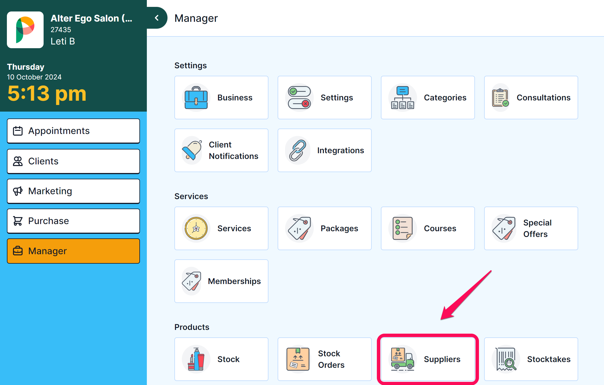Open the Purchase menu item
604x385 pixels.
73,221
